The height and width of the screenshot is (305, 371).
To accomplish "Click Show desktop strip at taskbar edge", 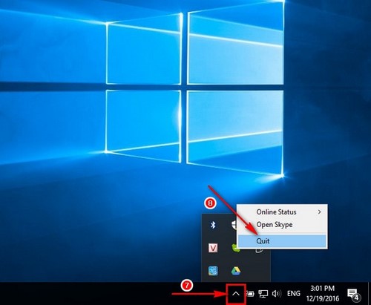I will click(370, 294).
